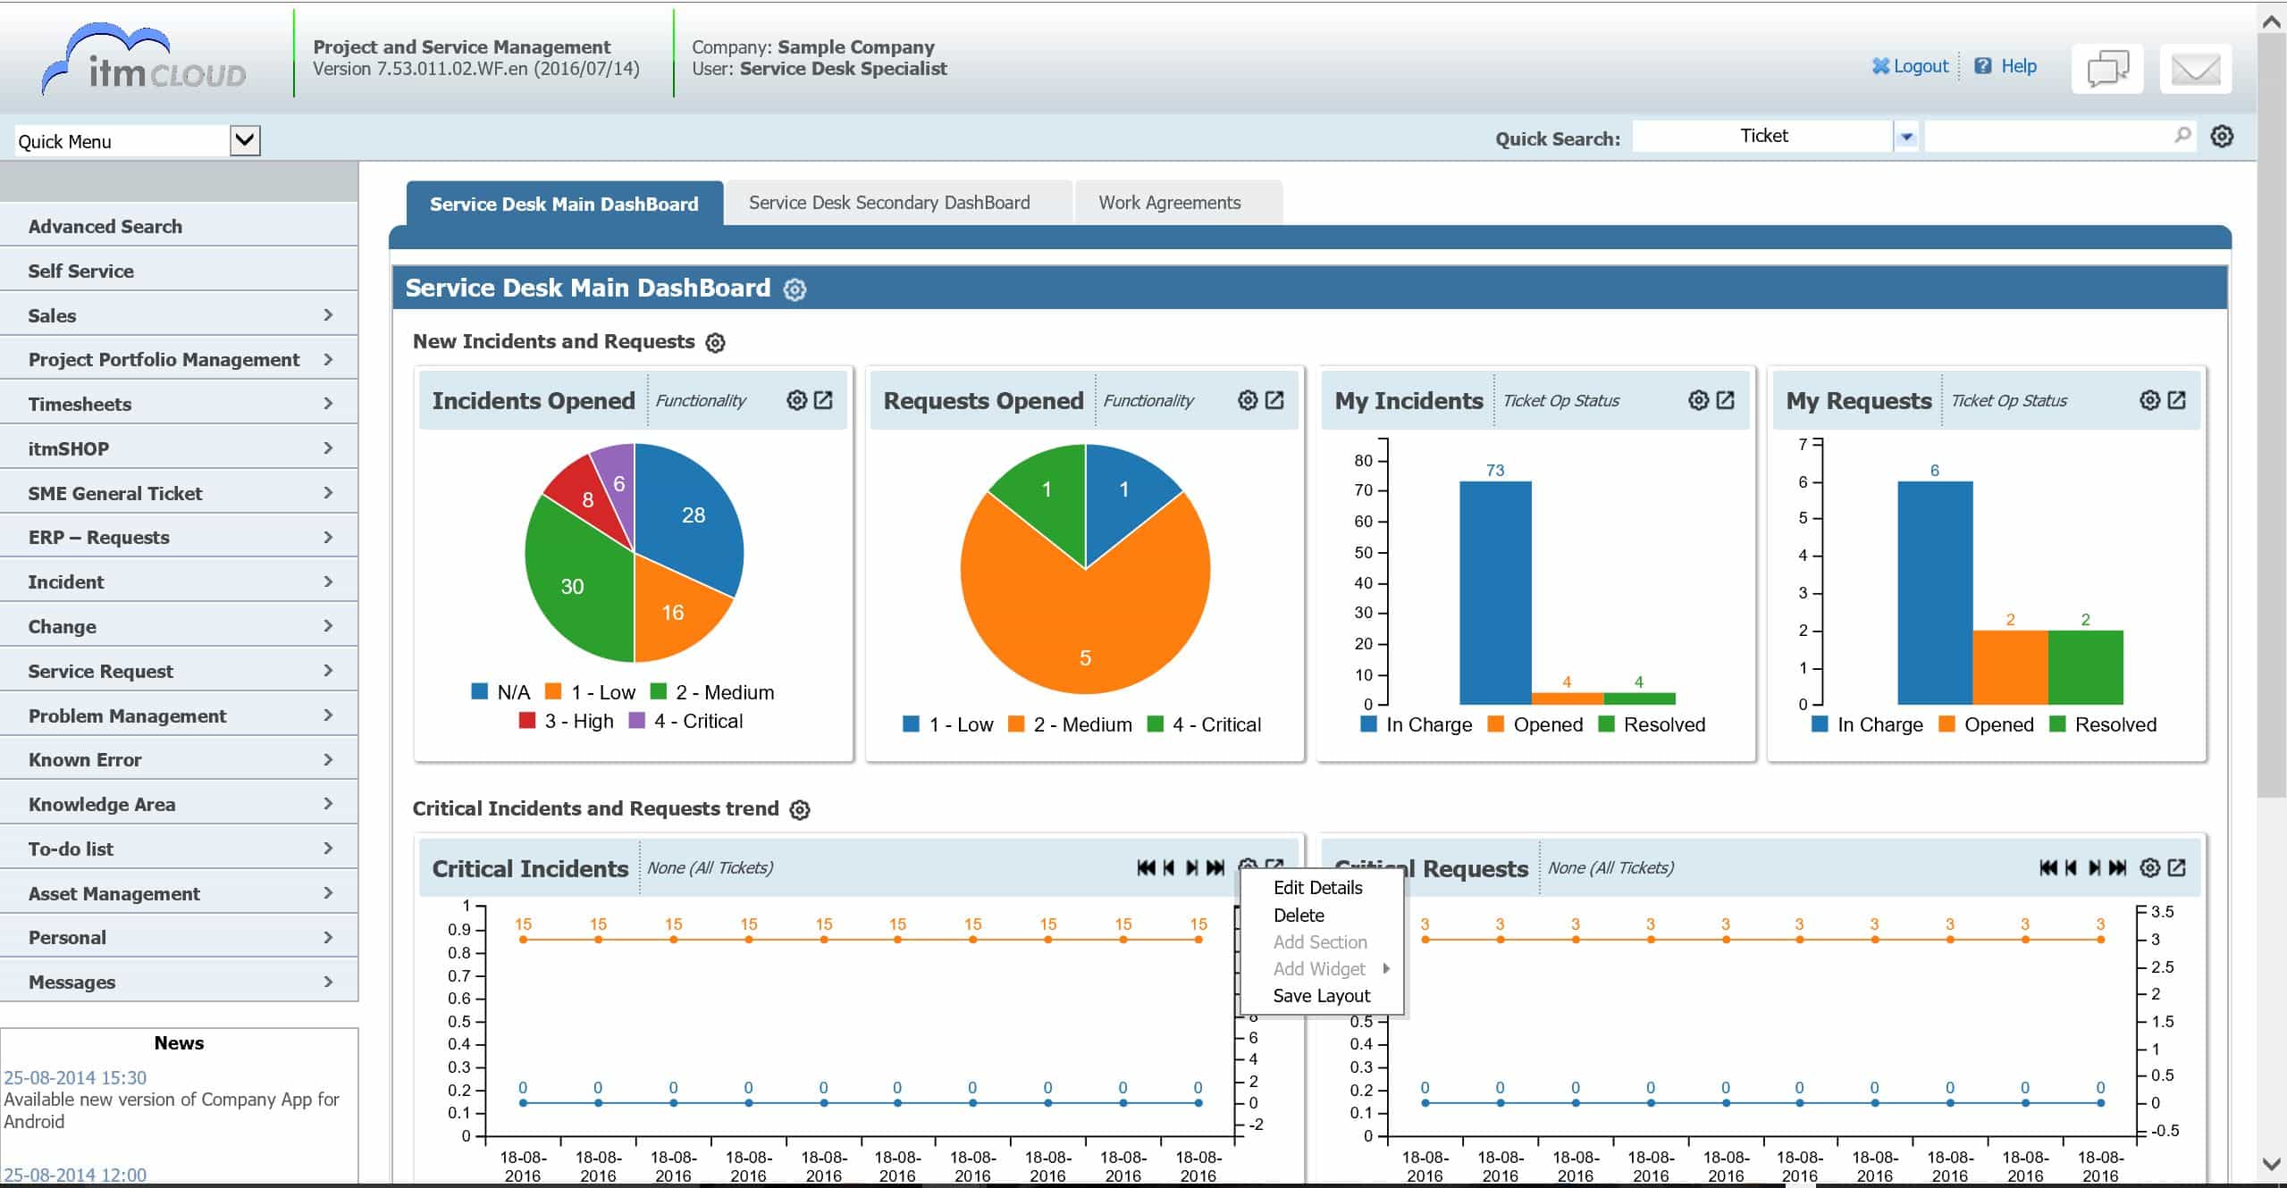Expand Project Portfolio Management menu

click(179, 359)
